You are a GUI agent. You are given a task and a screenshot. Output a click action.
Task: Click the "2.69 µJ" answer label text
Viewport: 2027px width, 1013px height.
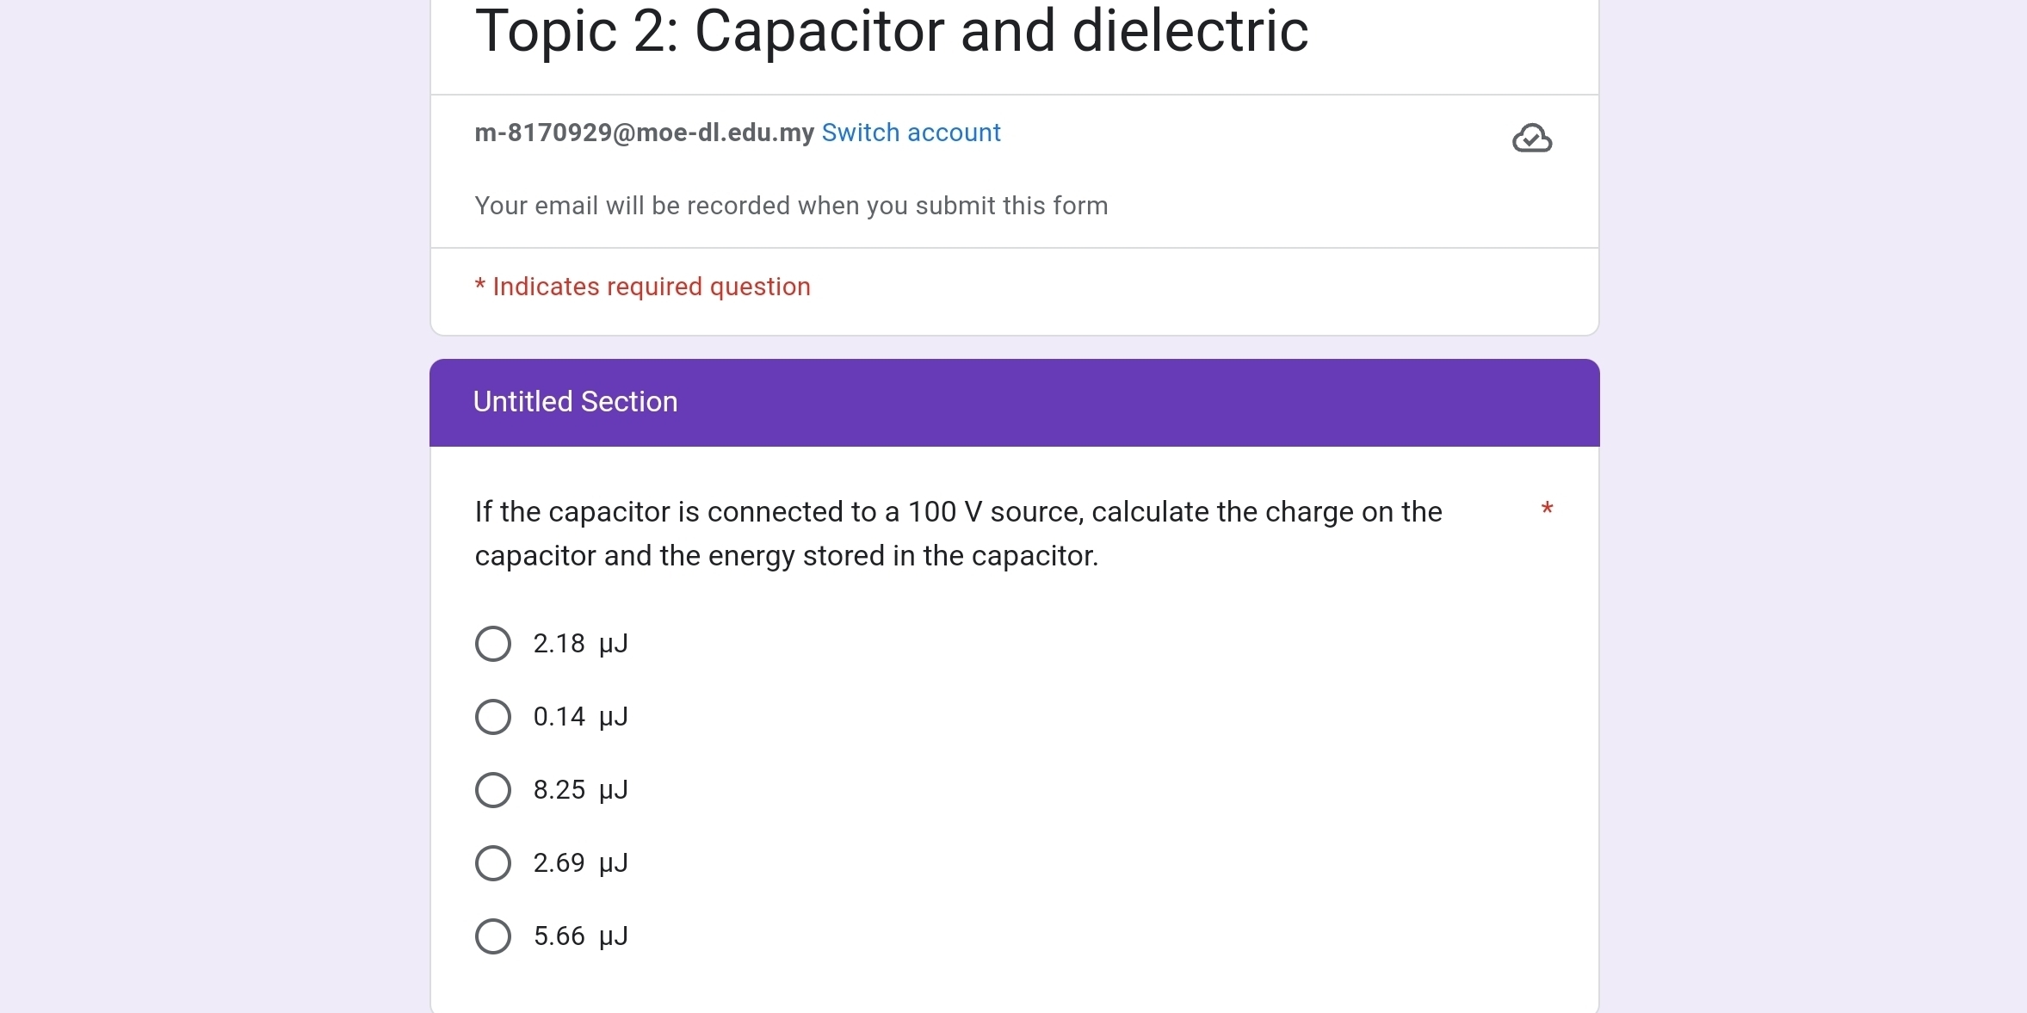(580, 863)
